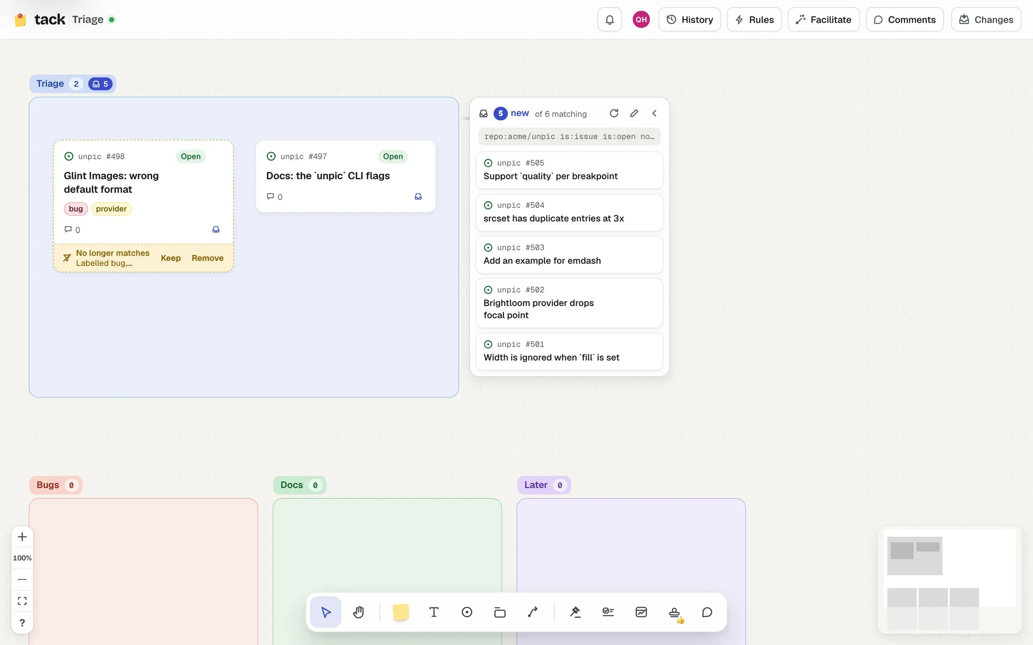Select the chart tool in toolbar
This screenshot has width=1033, height=645.
point(641,612)
